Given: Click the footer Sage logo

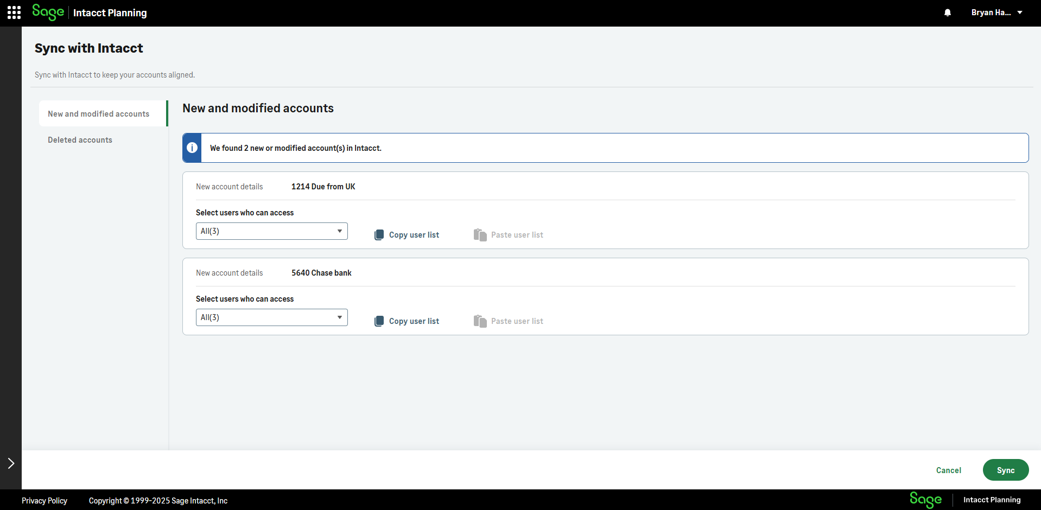Looking at the screenshot, I should pyautogui.click(x=925, y=500).
